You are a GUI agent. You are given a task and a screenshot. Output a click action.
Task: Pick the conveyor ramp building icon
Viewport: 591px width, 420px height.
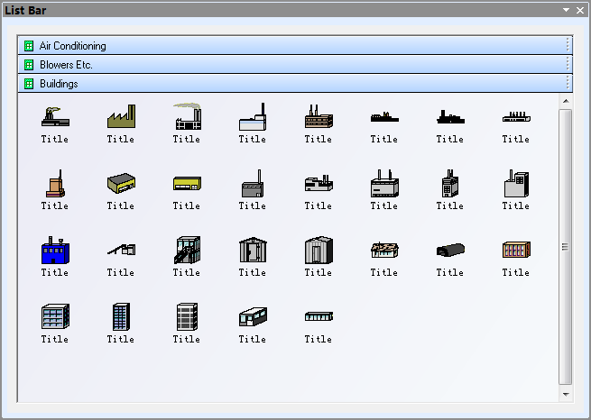point(120,250)
